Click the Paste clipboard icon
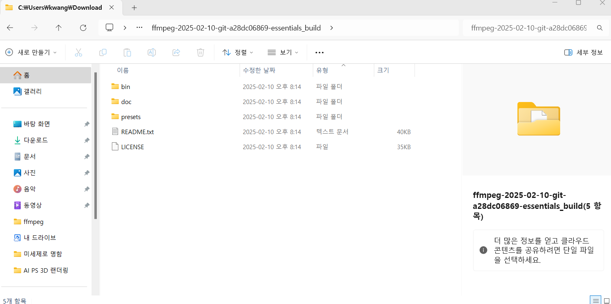The width and height of the screenshot is (611, 304). pos(127,52)
